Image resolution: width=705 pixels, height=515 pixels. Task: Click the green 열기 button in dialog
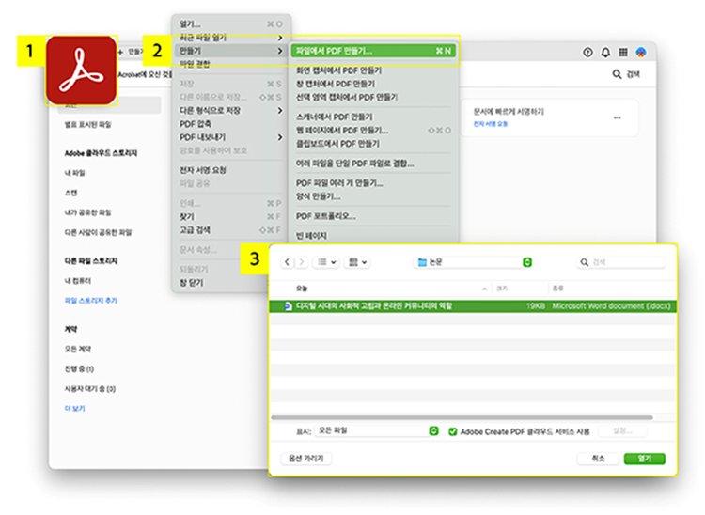coord(645,459)
